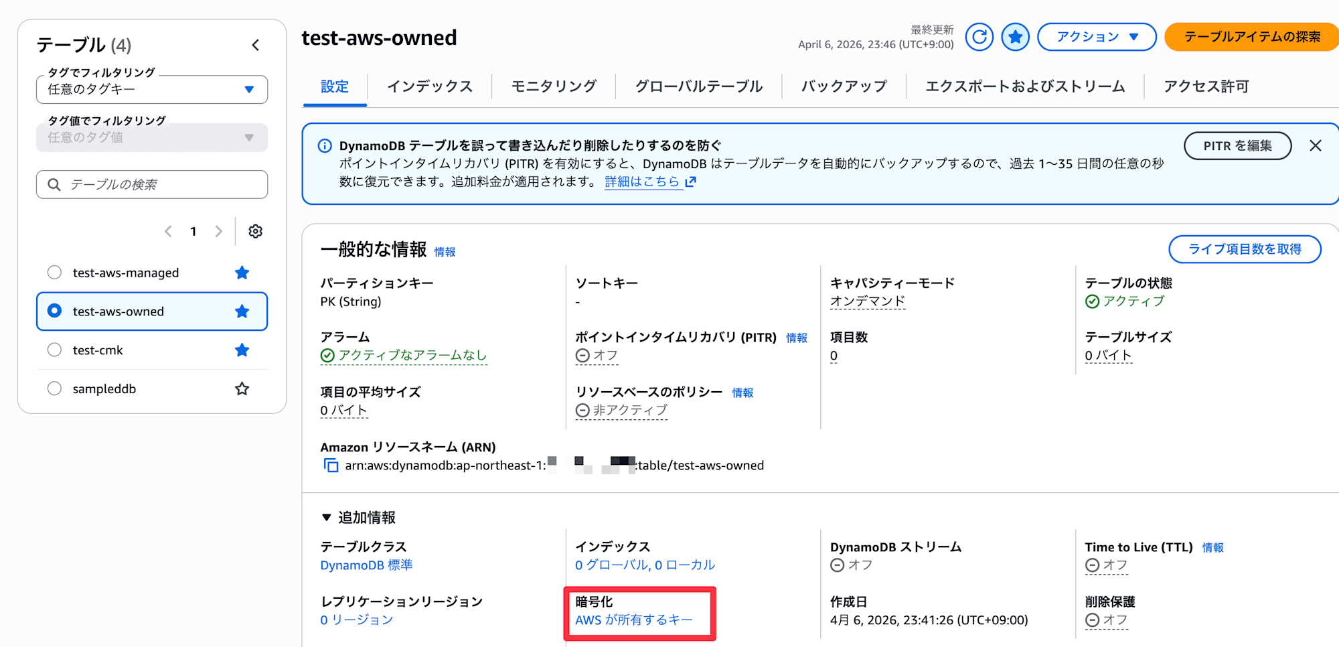Open エクスポートおよびストリーム tab

(1025, 86)
